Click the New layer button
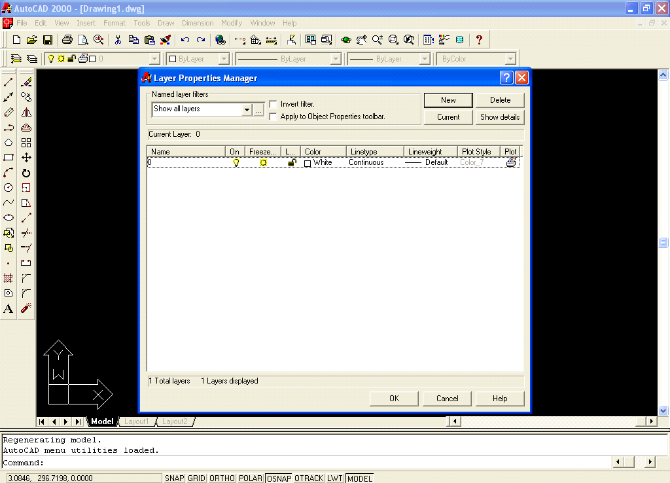 [448, 100]
